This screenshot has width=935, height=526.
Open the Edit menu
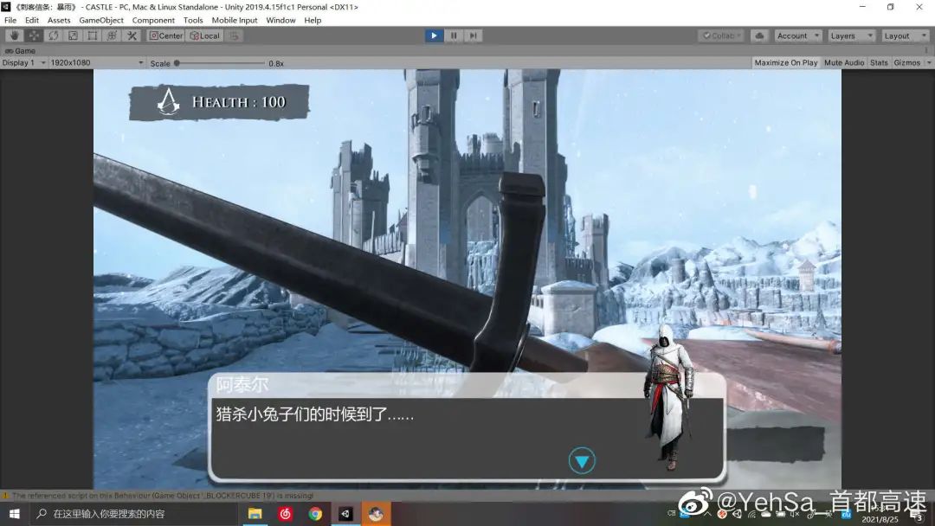point(32,20)
